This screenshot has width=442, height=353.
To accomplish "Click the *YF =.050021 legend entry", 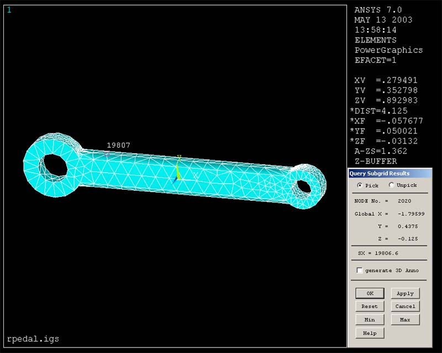I will pos(383,131).
